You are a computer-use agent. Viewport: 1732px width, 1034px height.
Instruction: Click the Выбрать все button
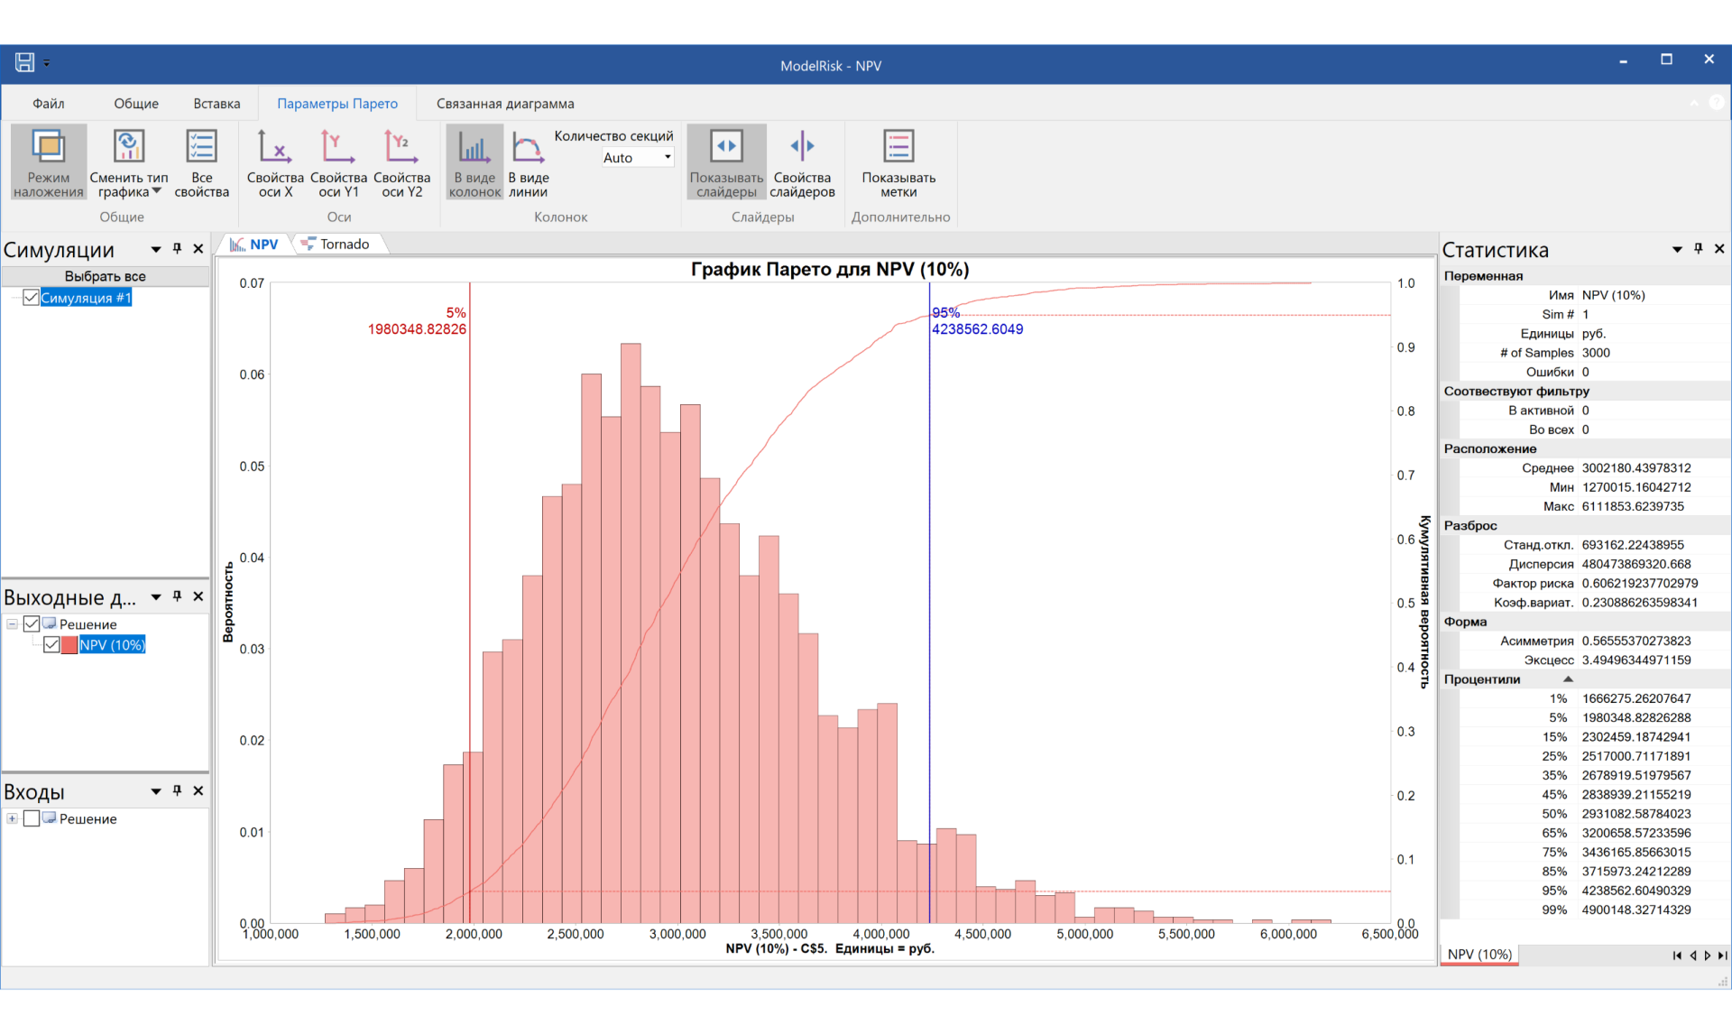point(105,276)
